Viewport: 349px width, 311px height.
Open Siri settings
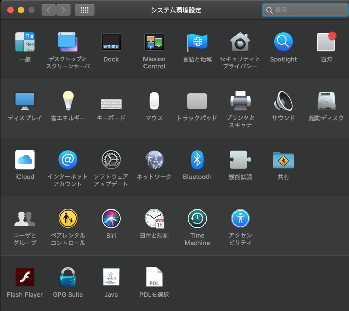point(111,218)
